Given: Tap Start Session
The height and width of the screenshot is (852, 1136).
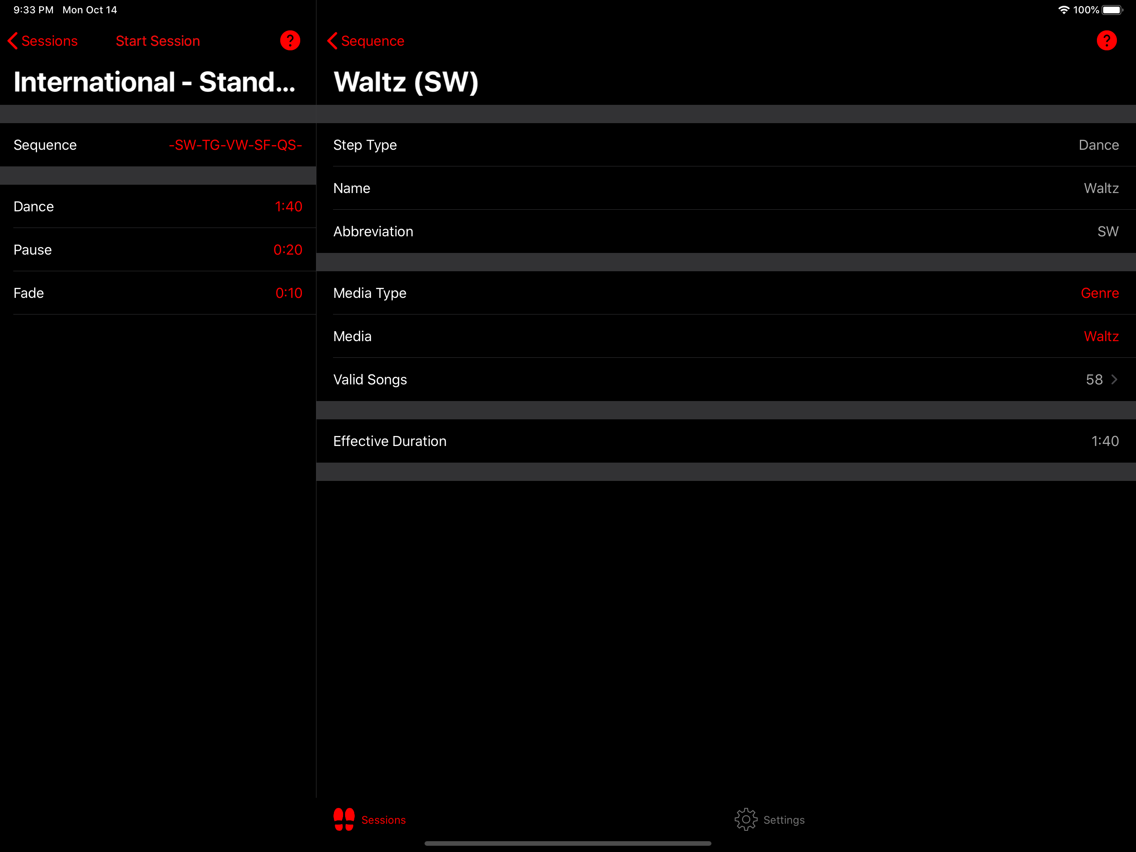Looking at the screenshot, I should pyautogui.click(x=158, y=41).
